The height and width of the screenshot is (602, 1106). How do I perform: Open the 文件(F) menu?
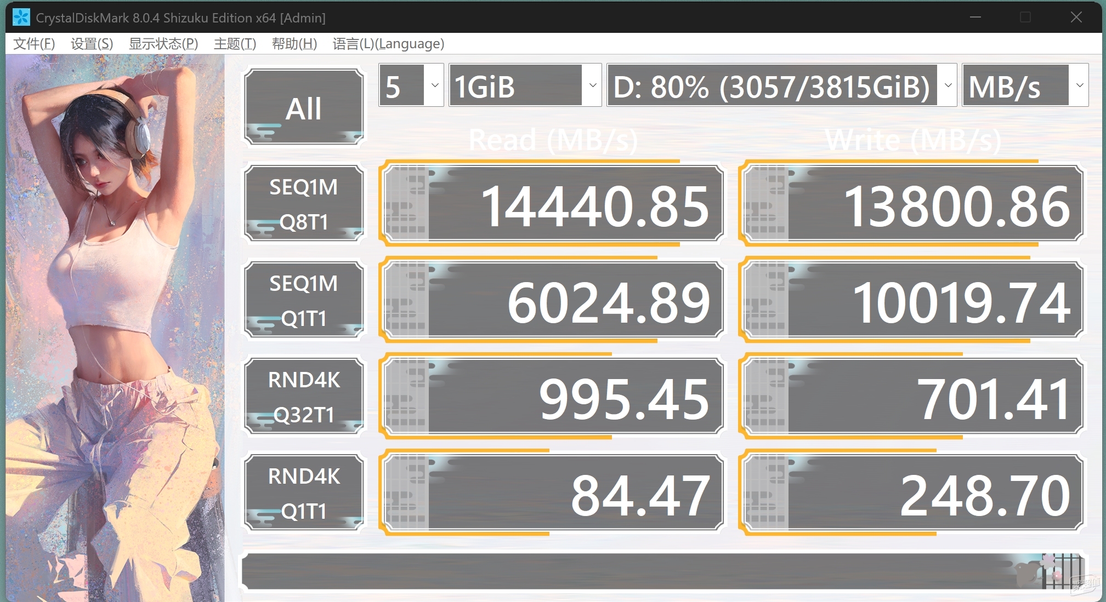coord(34,44)
